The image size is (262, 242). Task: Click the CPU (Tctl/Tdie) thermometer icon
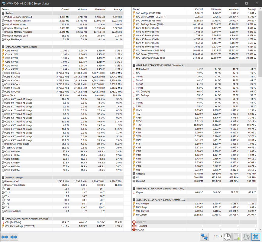pos(3,222)
